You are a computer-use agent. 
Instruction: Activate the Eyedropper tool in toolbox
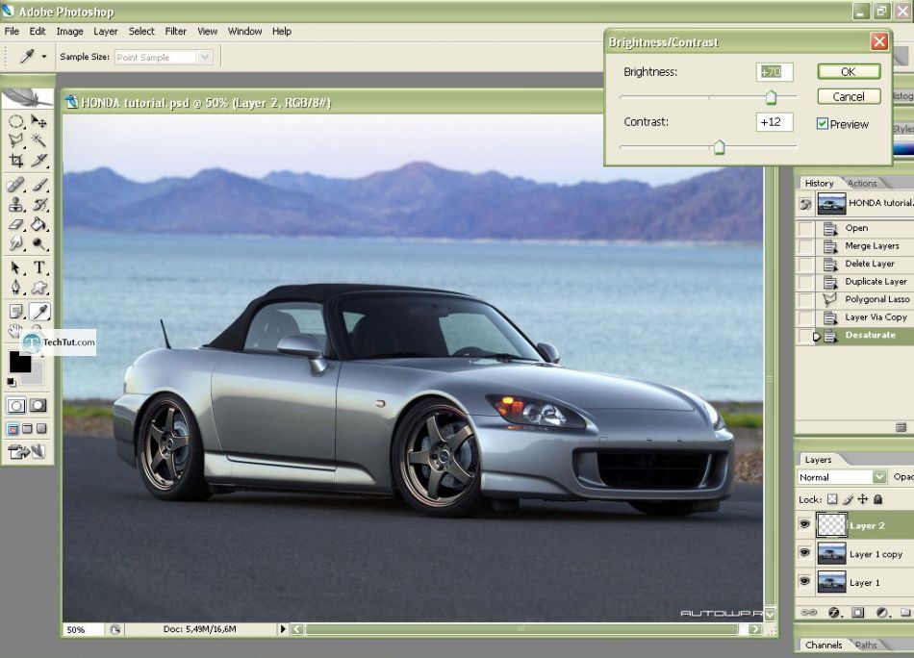(x=39, y=311)
